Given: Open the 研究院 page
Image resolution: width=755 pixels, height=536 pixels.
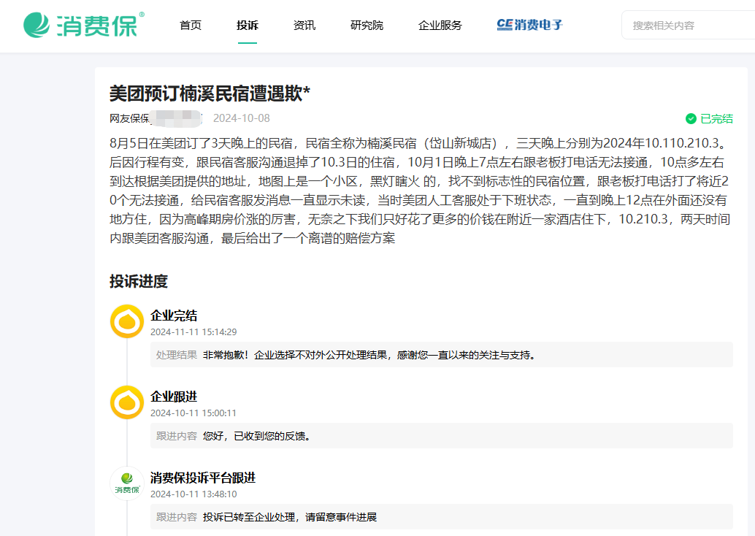Looking at the screenshot, I should [x=367, y=24].
